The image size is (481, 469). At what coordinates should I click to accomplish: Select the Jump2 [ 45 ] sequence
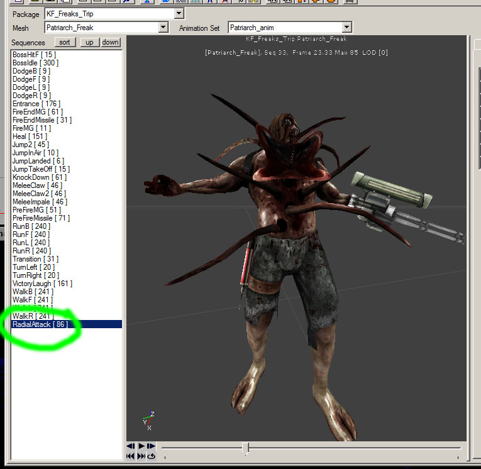point(66,145)
